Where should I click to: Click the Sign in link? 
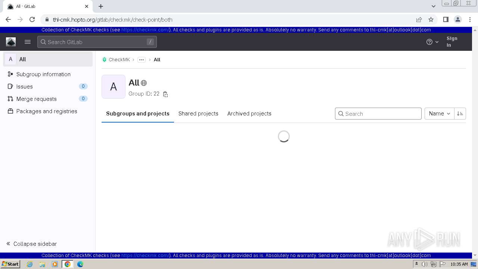click(x=452, y=41)
